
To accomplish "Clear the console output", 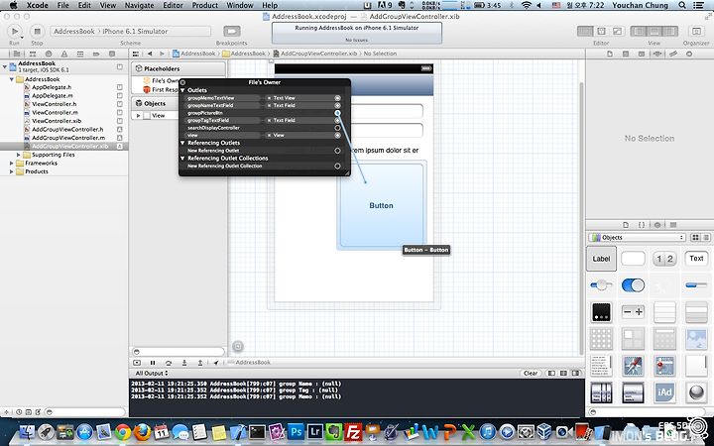I will tap(531, 374).
